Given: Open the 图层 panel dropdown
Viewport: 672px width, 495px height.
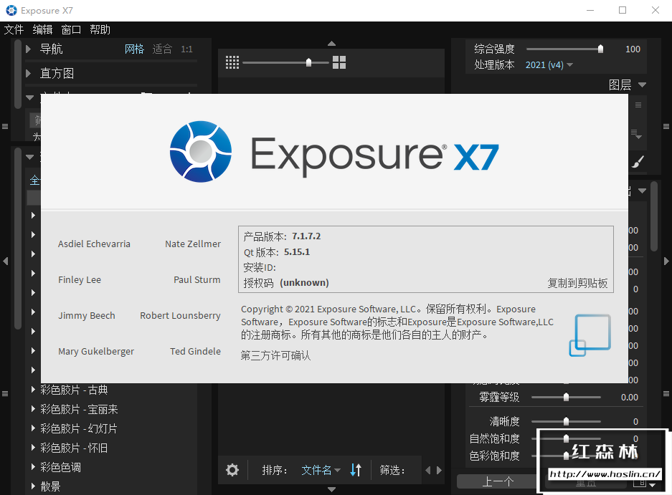Looking at the screenshot, I should (642, 85).
